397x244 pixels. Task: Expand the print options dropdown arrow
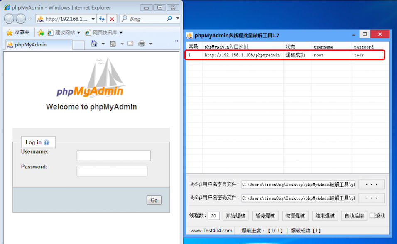[151, 44]
